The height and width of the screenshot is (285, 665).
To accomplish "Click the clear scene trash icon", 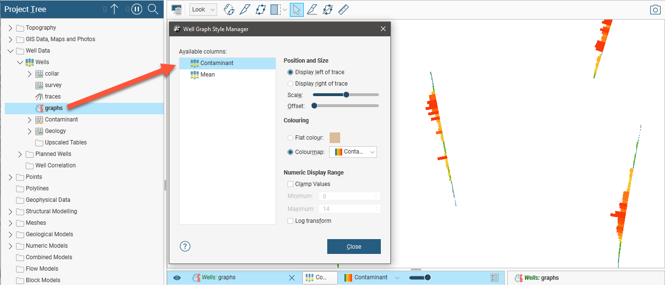I will 177,10.
